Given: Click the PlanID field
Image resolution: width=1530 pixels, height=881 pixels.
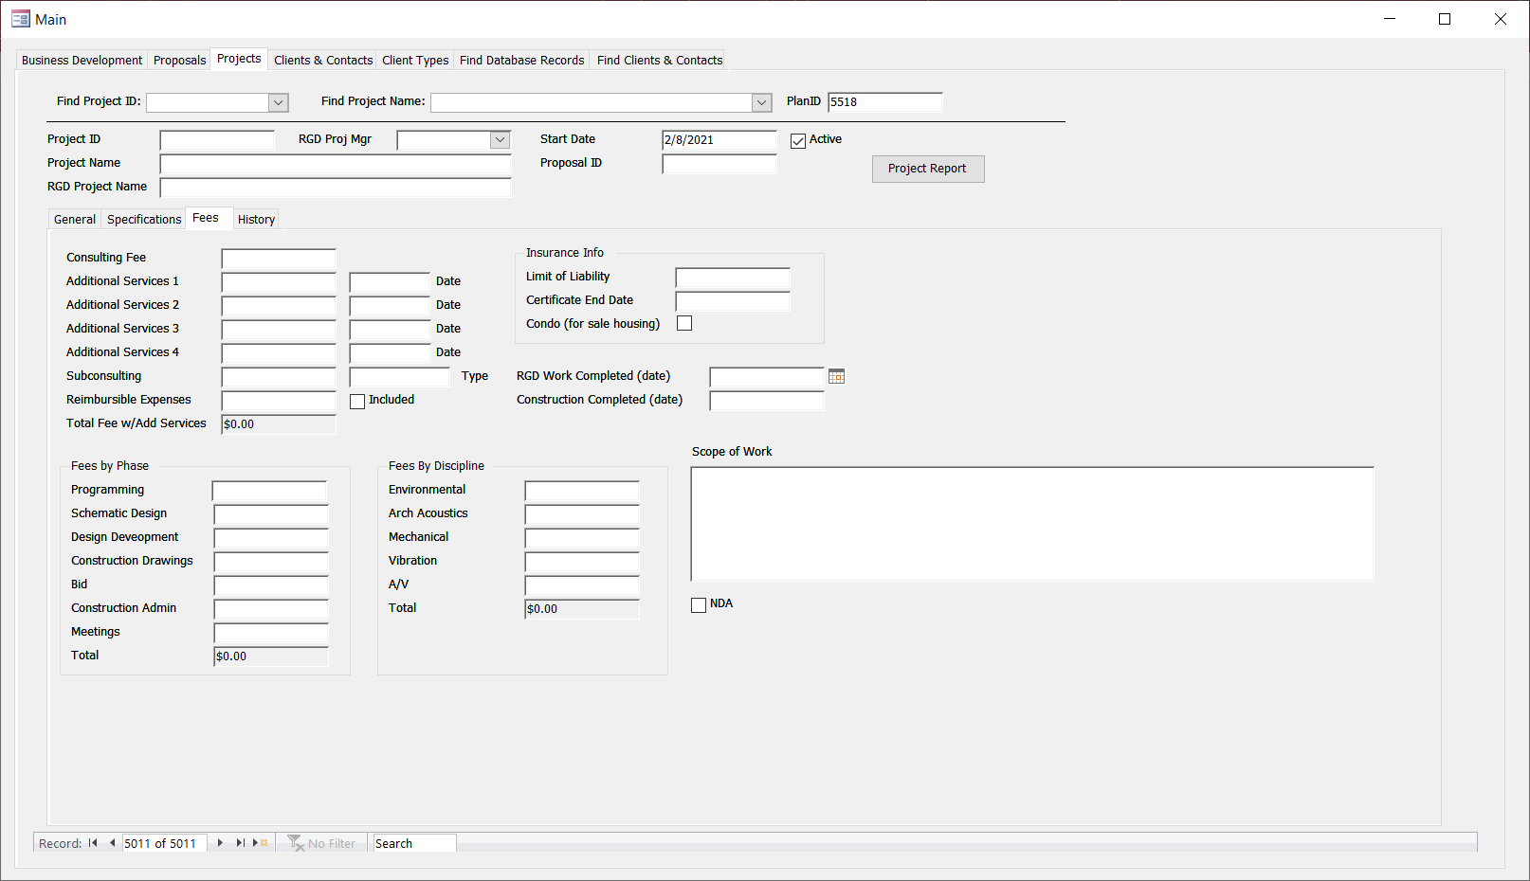Looking at the screenshot, I should [x=885, y=102].
